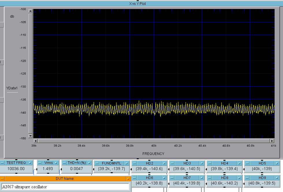This screenshot has width=283, height=192.
Task: Click the TEST FREQ value 10036.00
Action: (x=16, y=169)
